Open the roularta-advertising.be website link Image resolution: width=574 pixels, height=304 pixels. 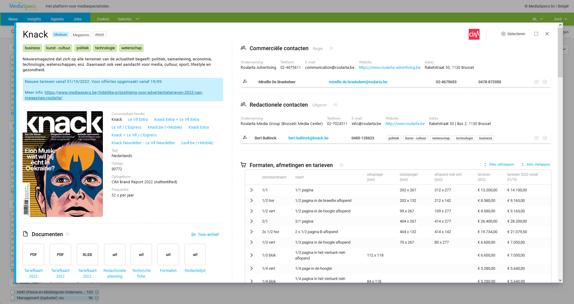(x=390, y=68)
